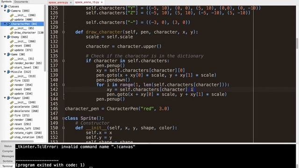This screenshot has height=168, width=299.
Task: Jump to Enemy reset [388] symbol
Action: coord(22,46)
